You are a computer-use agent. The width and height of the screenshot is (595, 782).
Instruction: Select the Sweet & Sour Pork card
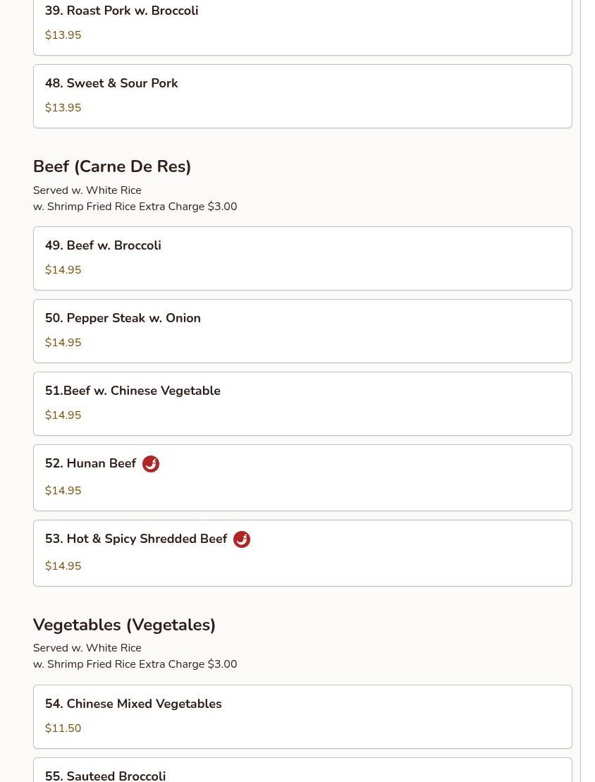pyautogui.click(x=302, y=97)
